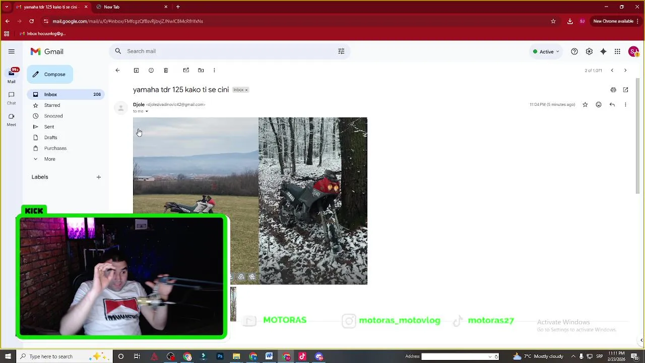The height and width of the screenshot is (363, 645).
Task: Expand the More item in the sidebar
Action: (x=49, y=159)
